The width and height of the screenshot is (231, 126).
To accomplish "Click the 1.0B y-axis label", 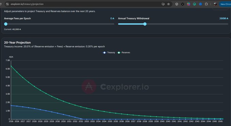I will coord(8,111).
